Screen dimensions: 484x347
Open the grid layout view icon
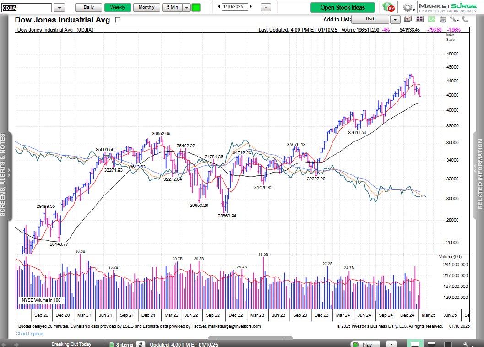click(x=419, y=19)
